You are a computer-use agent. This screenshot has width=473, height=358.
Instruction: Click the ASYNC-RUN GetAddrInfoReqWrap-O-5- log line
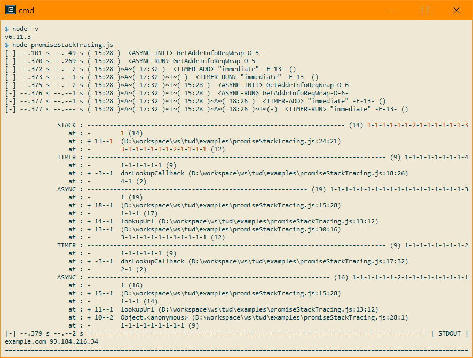coord(132,61)
